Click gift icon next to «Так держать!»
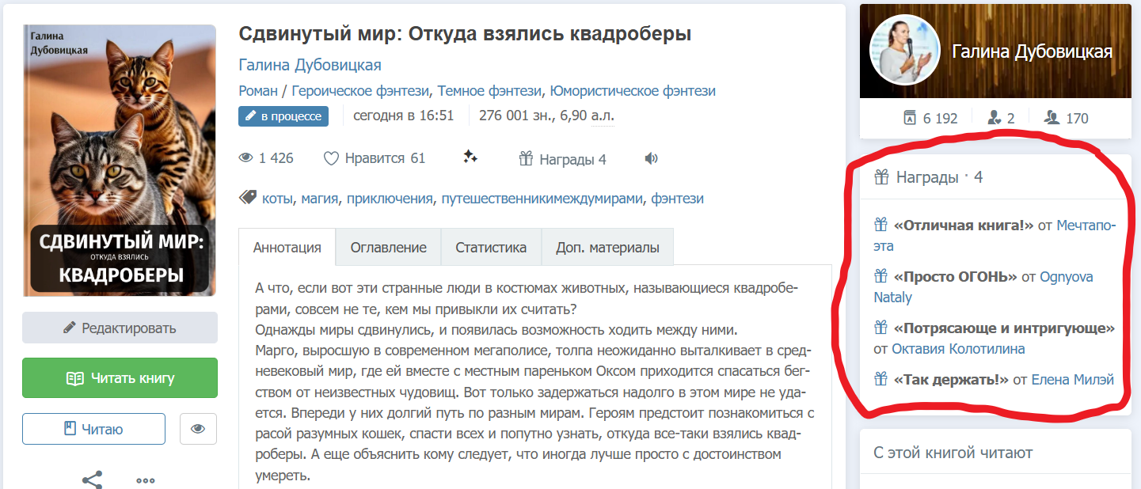The image size is (1141, 489). click(880, 379)
